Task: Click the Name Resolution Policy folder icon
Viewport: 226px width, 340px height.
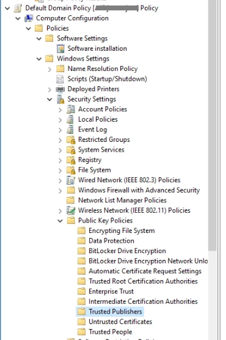Action: (x=60, y=68)
